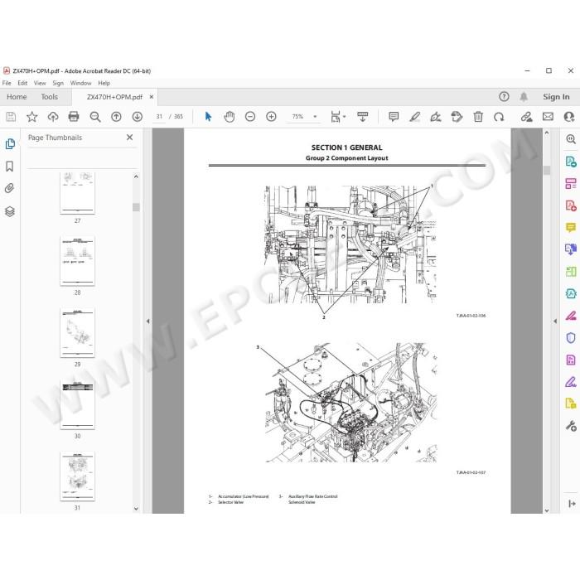The height and width of the screenshot is (580, 580).
Task: Click Sign In button
Action: pyautogui.click(x=556, y=97)
